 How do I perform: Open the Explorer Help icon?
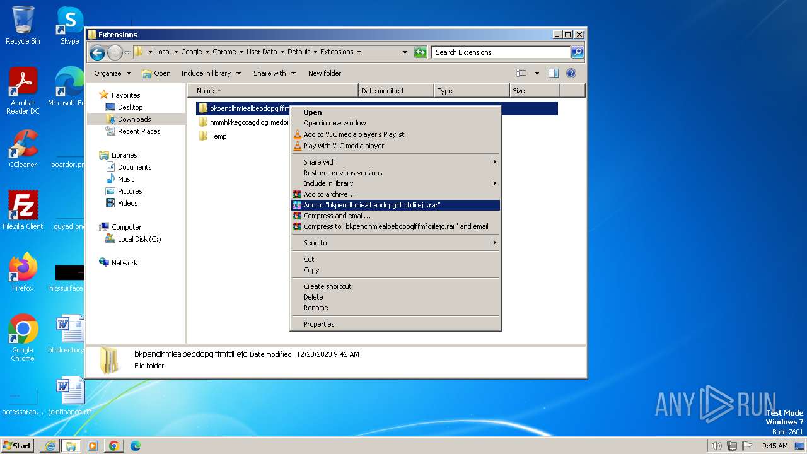tap(571, 73)
